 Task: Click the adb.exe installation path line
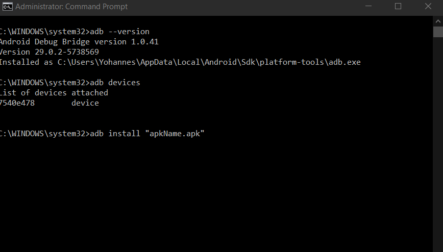click(x=180, y=62)
